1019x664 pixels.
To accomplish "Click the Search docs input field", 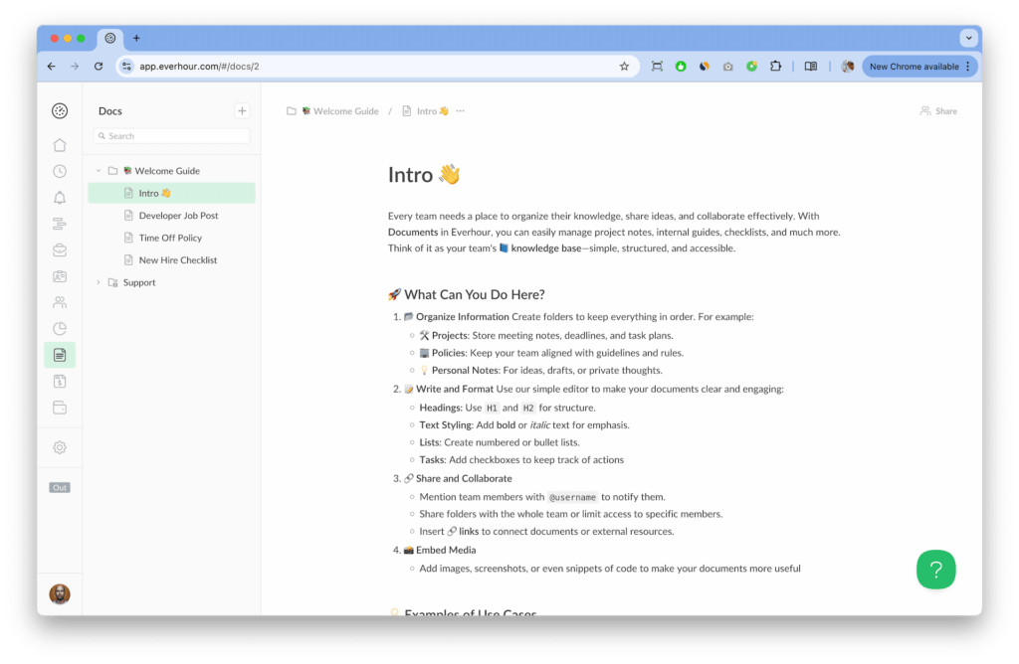I will pyautogui.click(x=171, y=134).
